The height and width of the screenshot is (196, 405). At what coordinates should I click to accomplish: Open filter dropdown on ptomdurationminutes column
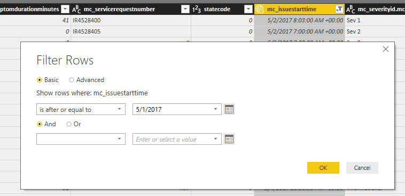pos(66,9)
